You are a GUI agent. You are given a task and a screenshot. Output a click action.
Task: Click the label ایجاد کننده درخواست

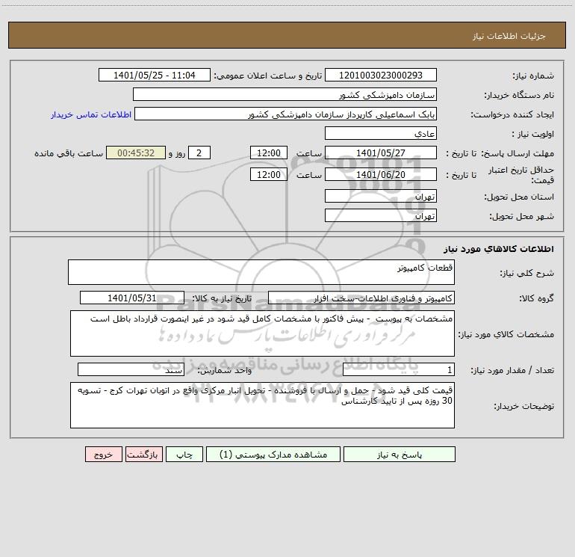(512, 115)
